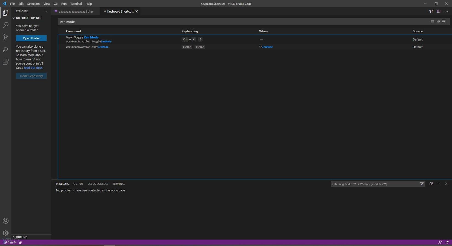The width and height of the screenshot is (452, 246).
Task: Open the Run and Debug view
Action: click(5, 50)
